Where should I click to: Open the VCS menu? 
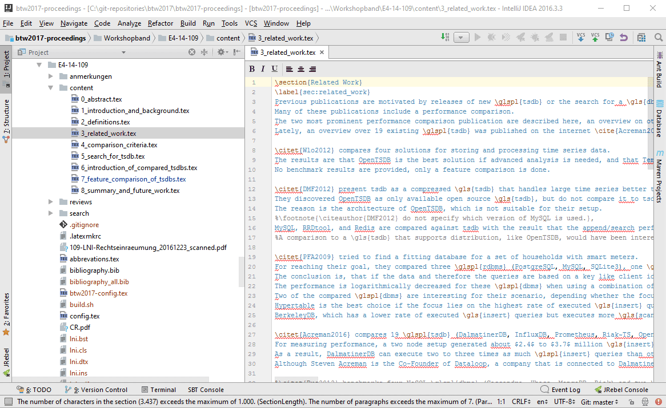251,23
